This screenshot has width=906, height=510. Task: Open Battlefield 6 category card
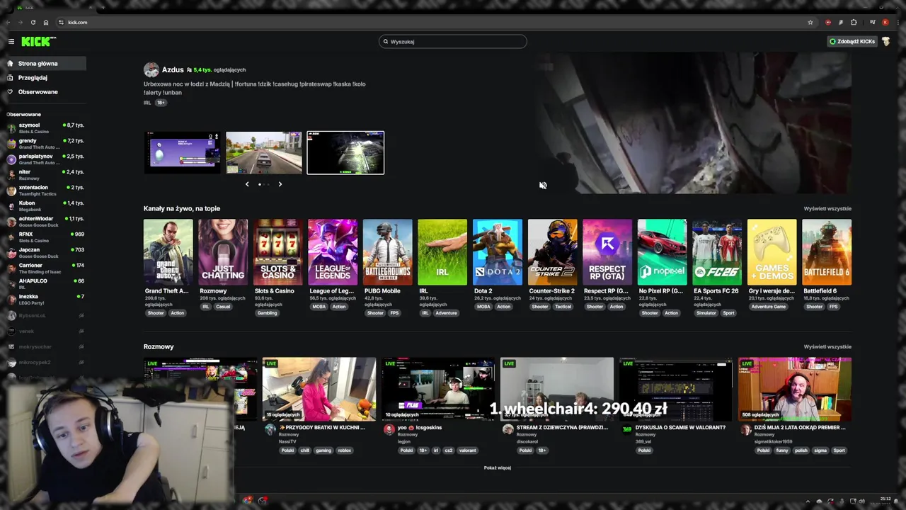(827, 252)
